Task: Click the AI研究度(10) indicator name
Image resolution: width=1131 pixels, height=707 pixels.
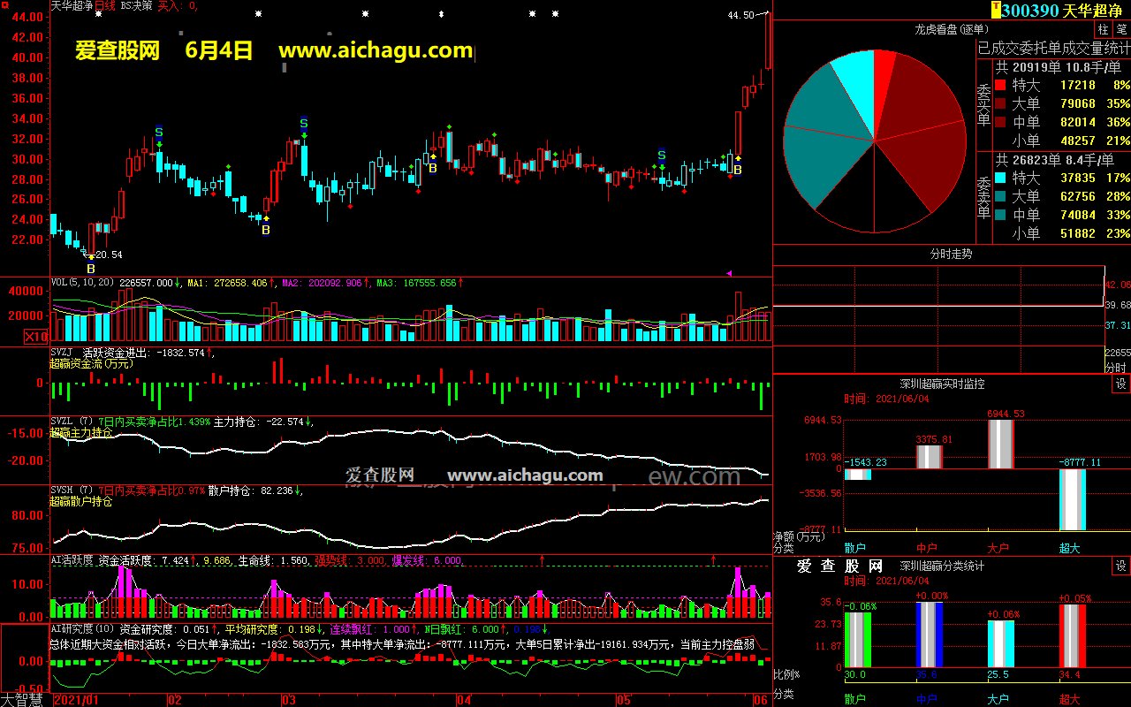Action: 82,628
